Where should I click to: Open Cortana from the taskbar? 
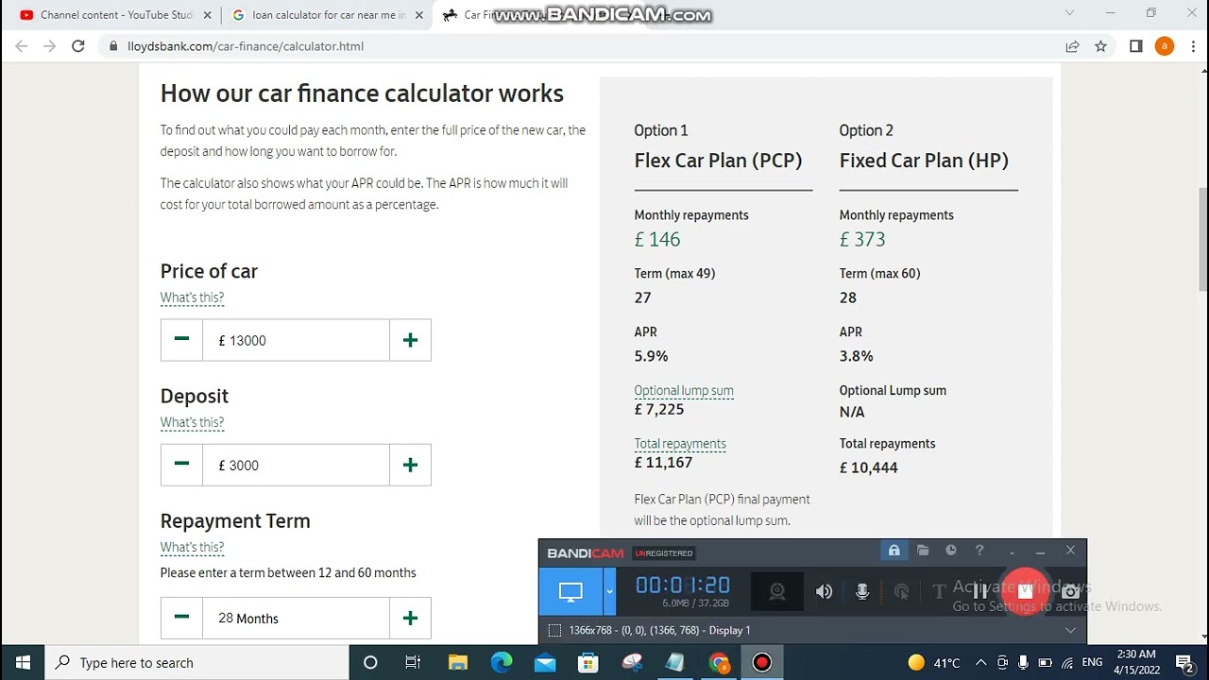(370, 663)
